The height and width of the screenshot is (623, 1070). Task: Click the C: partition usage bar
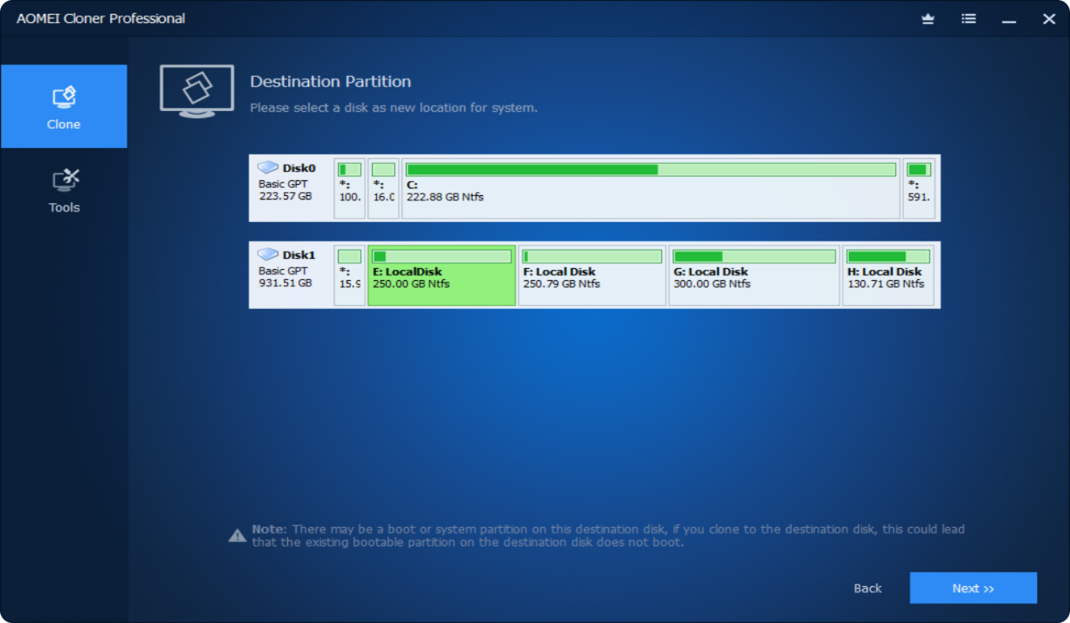click(x=651, y=170)
